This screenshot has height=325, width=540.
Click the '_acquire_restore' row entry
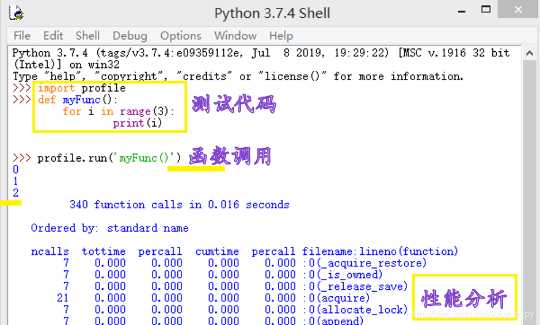365,263
